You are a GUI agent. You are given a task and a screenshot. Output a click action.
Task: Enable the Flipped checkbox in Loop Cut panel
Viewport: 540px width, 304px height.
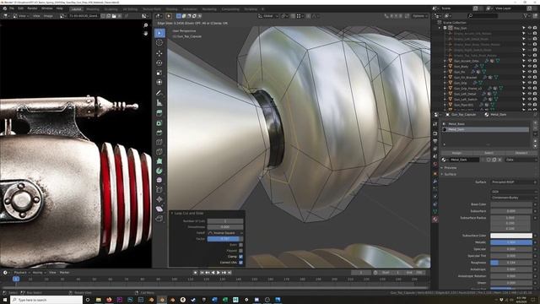tap(240, 251)
